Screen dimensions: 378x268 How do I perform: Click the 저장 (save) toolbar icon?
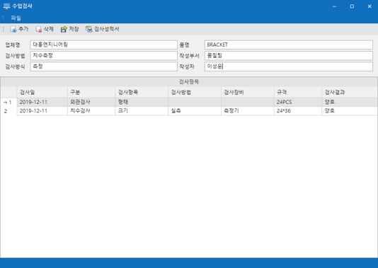pyautogui.click(x=64, y=29)
